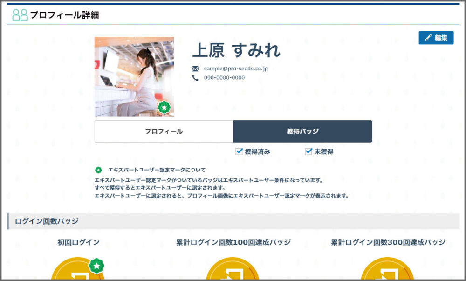Screen dimensions: 466x281
Task: Toggle the 未獲得 checkbox
Action: (x=308, y=151)
